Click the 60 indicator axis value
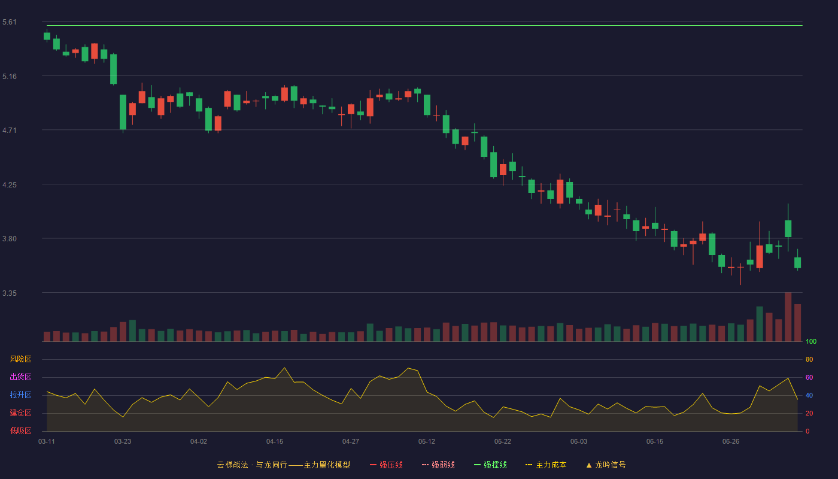Viewport: 838px width, 479px height. point(809,377)
